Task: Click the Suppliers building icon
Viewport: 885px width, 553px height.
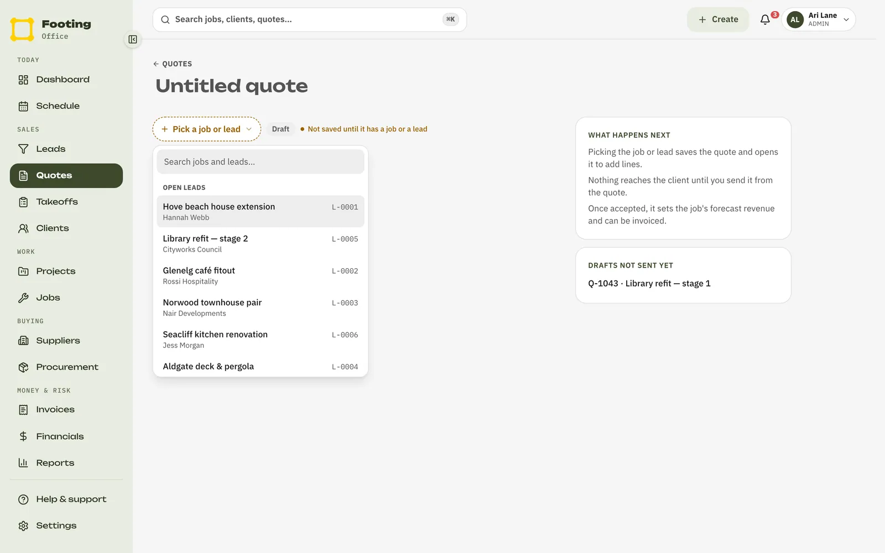Action: click(23, 341)
